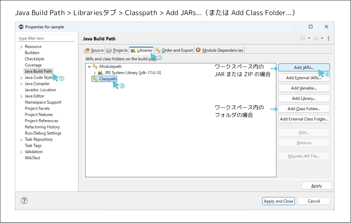Expand the Java Compiler node
Screen dimensions: 351x223
point(21,84)
